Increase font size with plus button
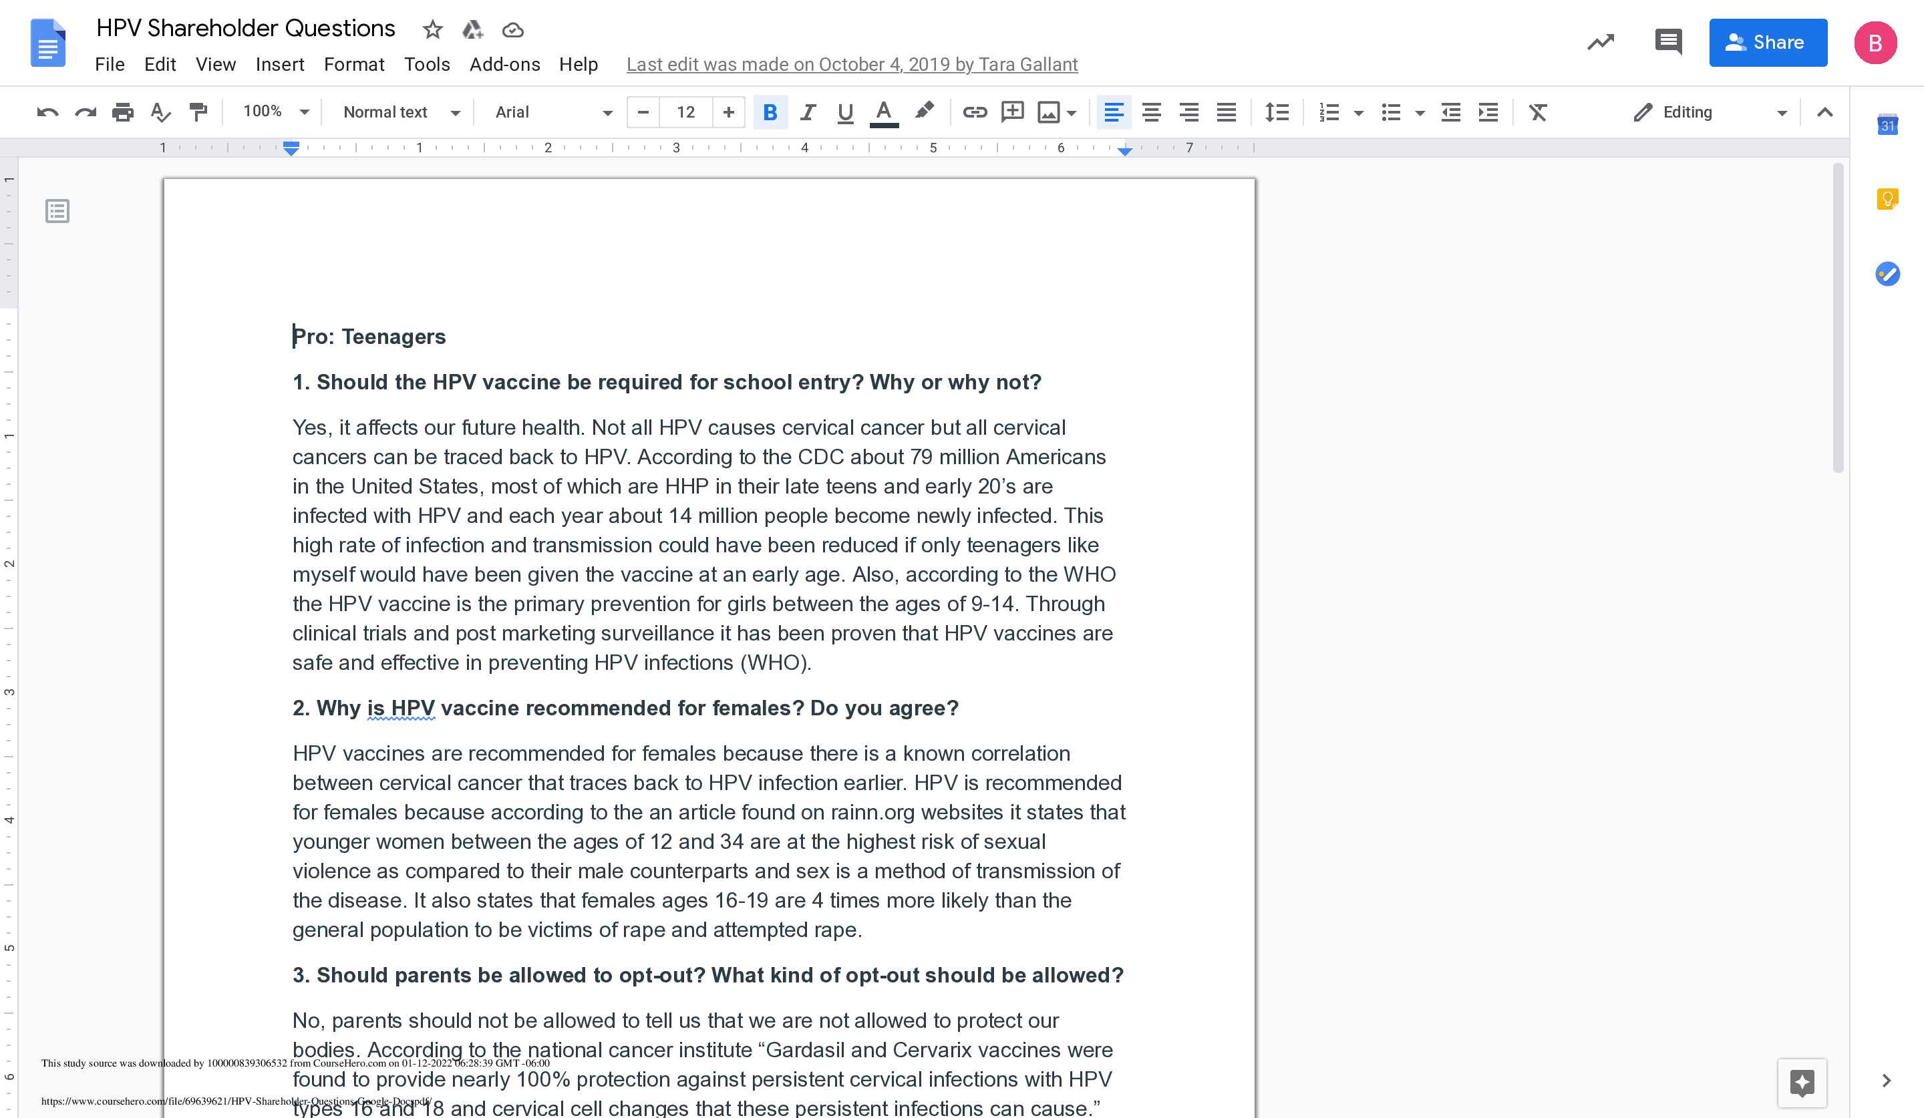 [x=728, y=112]
